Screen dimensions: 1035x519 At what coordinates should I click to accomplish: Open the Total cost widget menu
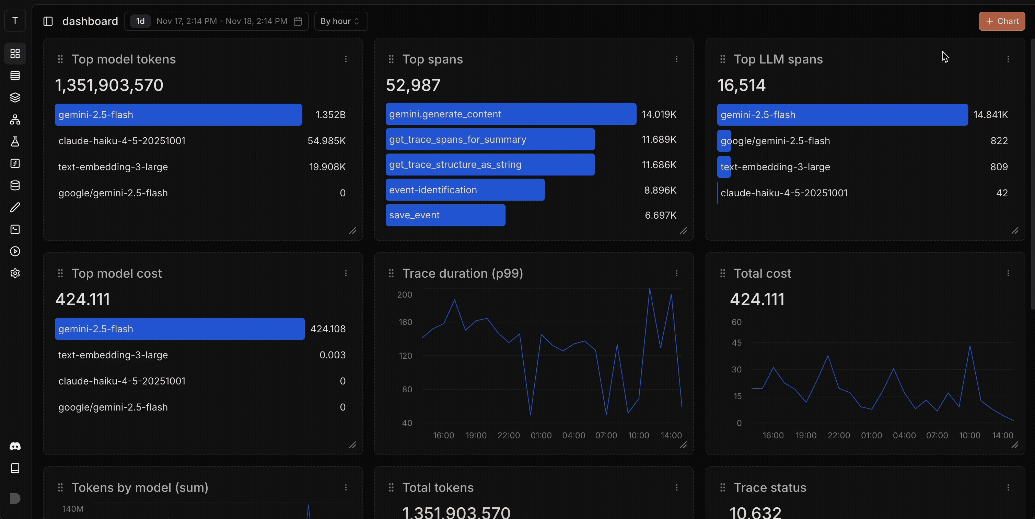click(1008, 273)
